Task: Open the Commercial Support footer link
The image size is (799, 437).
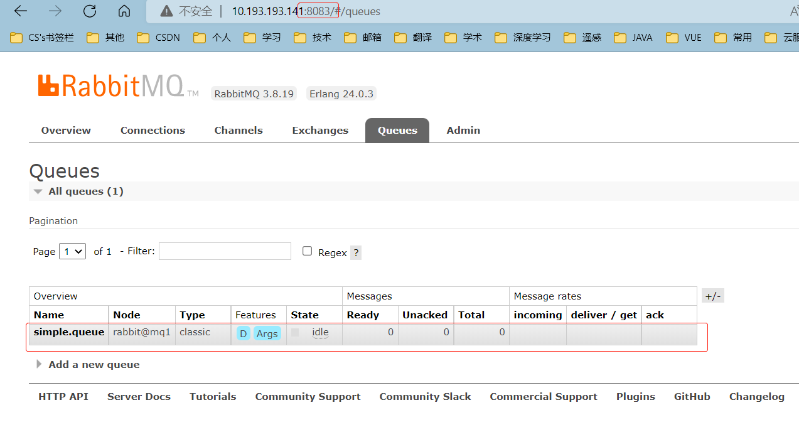Action: tap(544, 397)
